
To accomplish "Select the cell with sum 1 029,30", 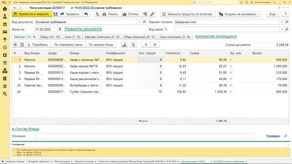I will (209, 92).
